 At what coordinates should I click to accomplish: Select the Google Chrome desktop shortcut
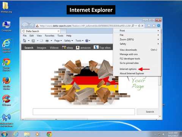coord(6,65)
